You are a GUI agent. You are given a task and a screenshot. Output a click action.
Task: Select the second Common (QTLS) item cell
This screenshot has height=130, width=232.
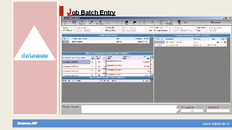click(x=76, y=66)
